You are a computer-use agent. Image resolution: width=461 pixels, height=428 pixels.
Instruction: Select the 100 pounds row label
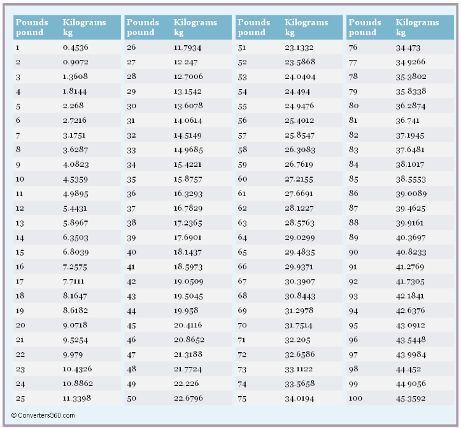coord(355,398)
